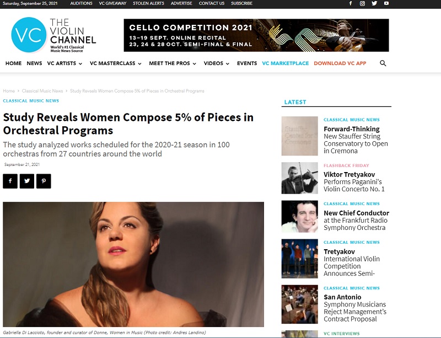Open the Instagram icon in the top bar

click(x=362, y=3)
